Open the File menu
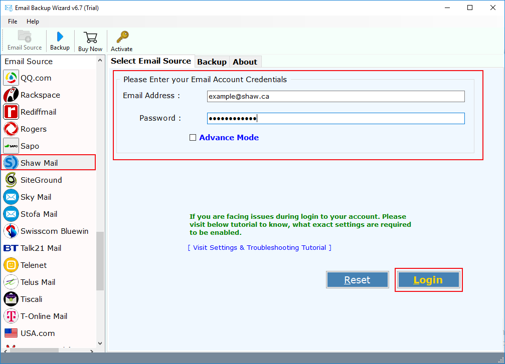This screenshot has width=505, height=364. point(13,22)
